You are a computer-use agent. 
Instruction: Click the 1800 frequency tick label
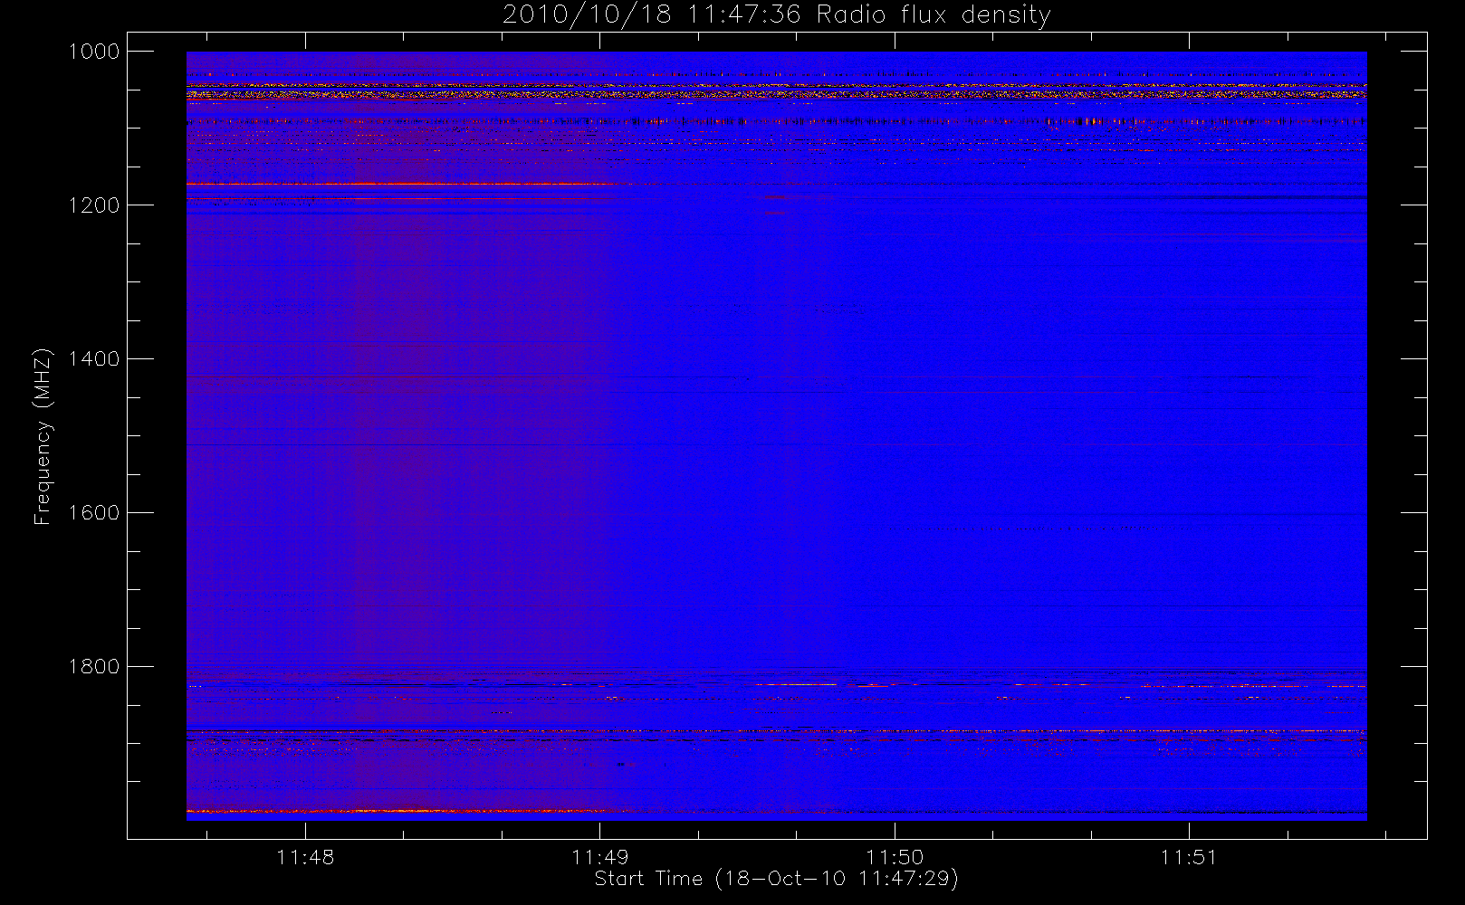(x=94, y=667)
